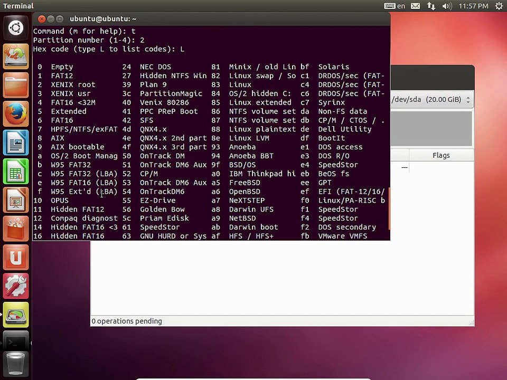Click the 11:57 PM clock
Image resolution: width=507 pixels, height=380 pixels.
473,6
